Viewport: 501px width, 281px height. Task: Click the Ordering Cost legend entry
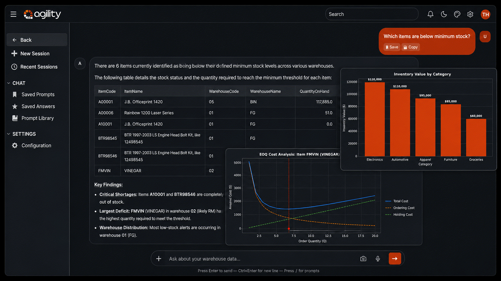(400, 208)
